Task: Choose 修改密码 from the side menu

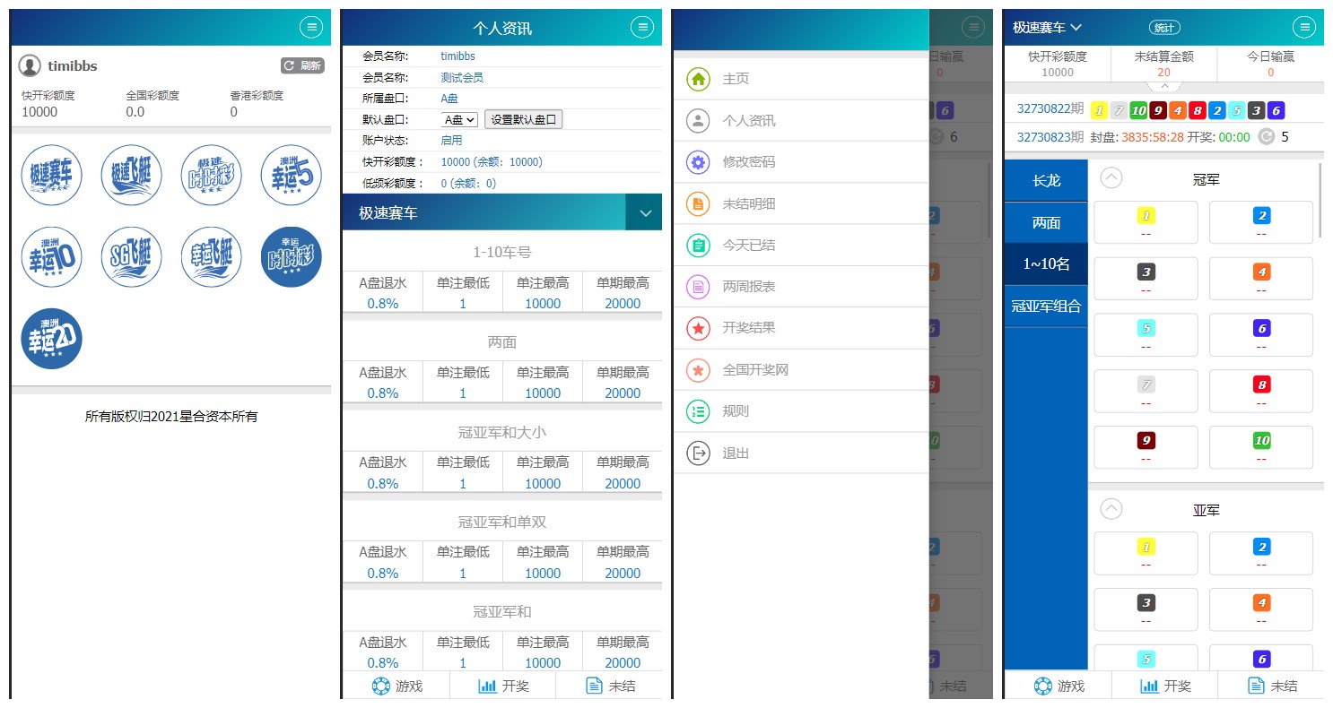Action: point(801,162)
